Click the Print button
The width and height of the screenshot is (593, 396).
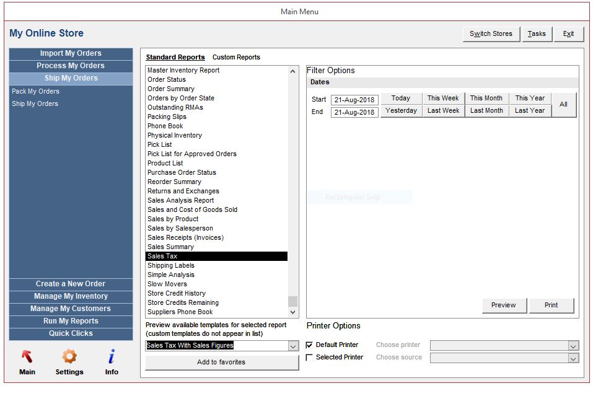[x=551, y=306]
